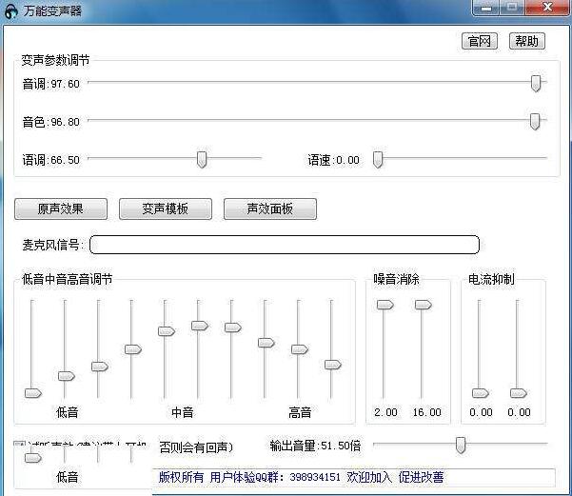Viewport: 572px width, 496px height.
Task: Close the 万能变声器 window
Action: 547,8
